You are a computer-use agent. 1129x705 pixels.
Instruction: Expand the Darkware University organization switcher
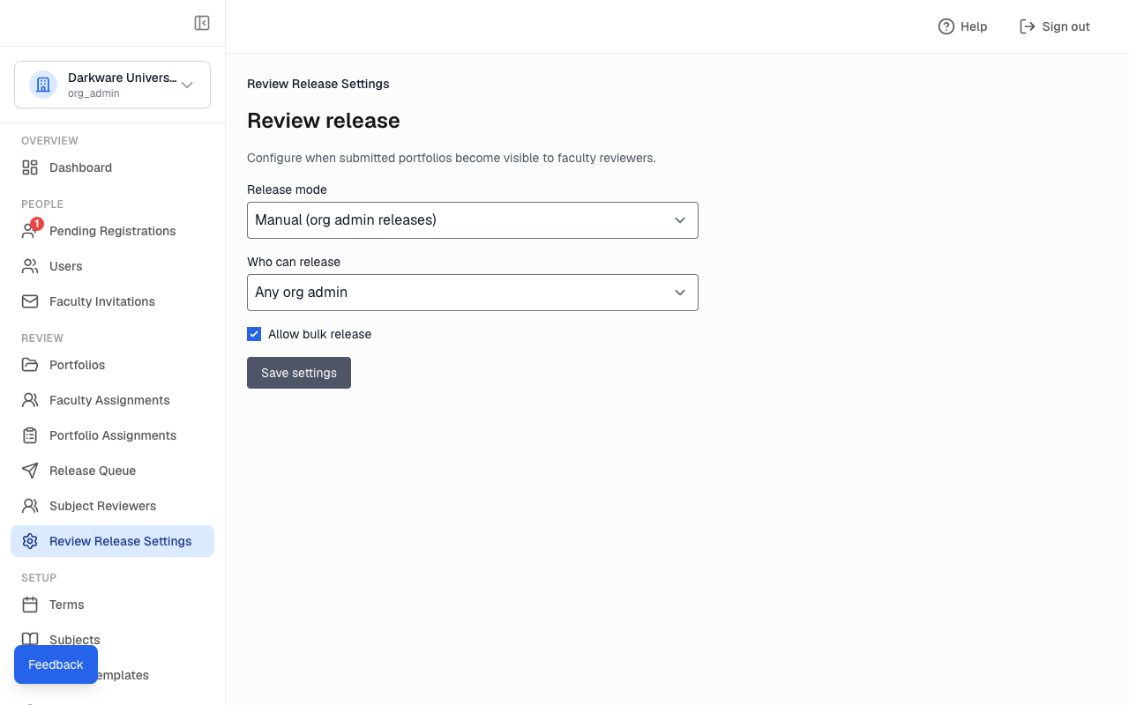coord(112,85)
